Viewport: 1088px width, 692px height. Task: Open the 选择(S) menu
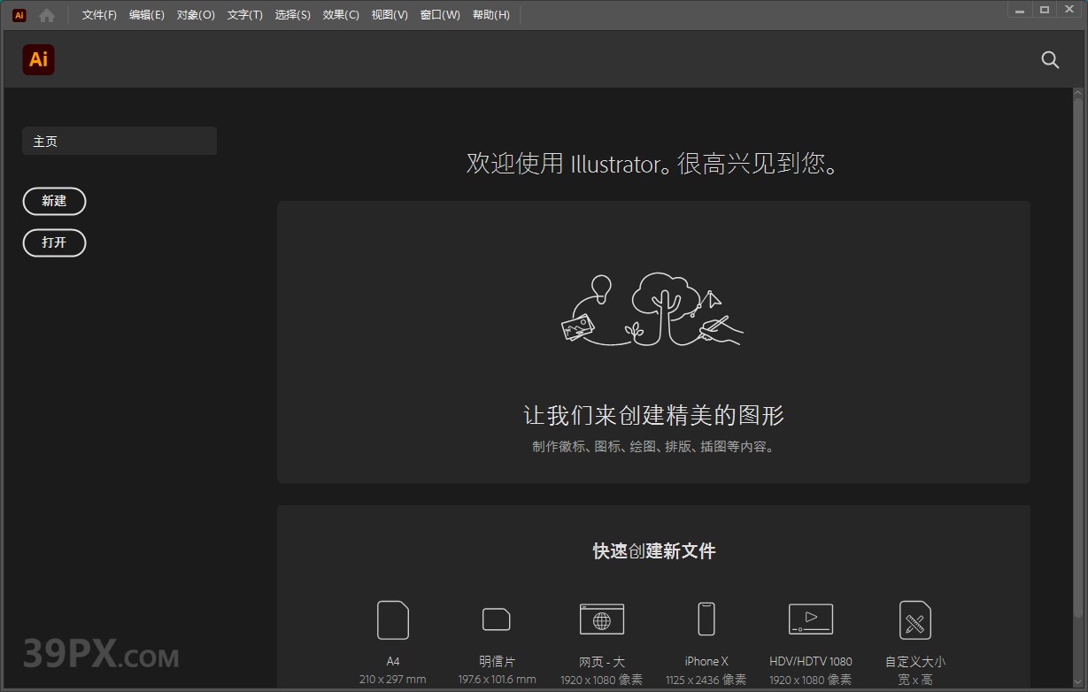293,15
